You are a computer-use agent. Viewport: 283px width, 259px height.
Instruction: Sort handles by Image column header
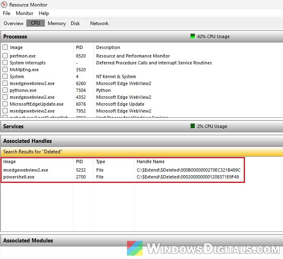[9, 161]
